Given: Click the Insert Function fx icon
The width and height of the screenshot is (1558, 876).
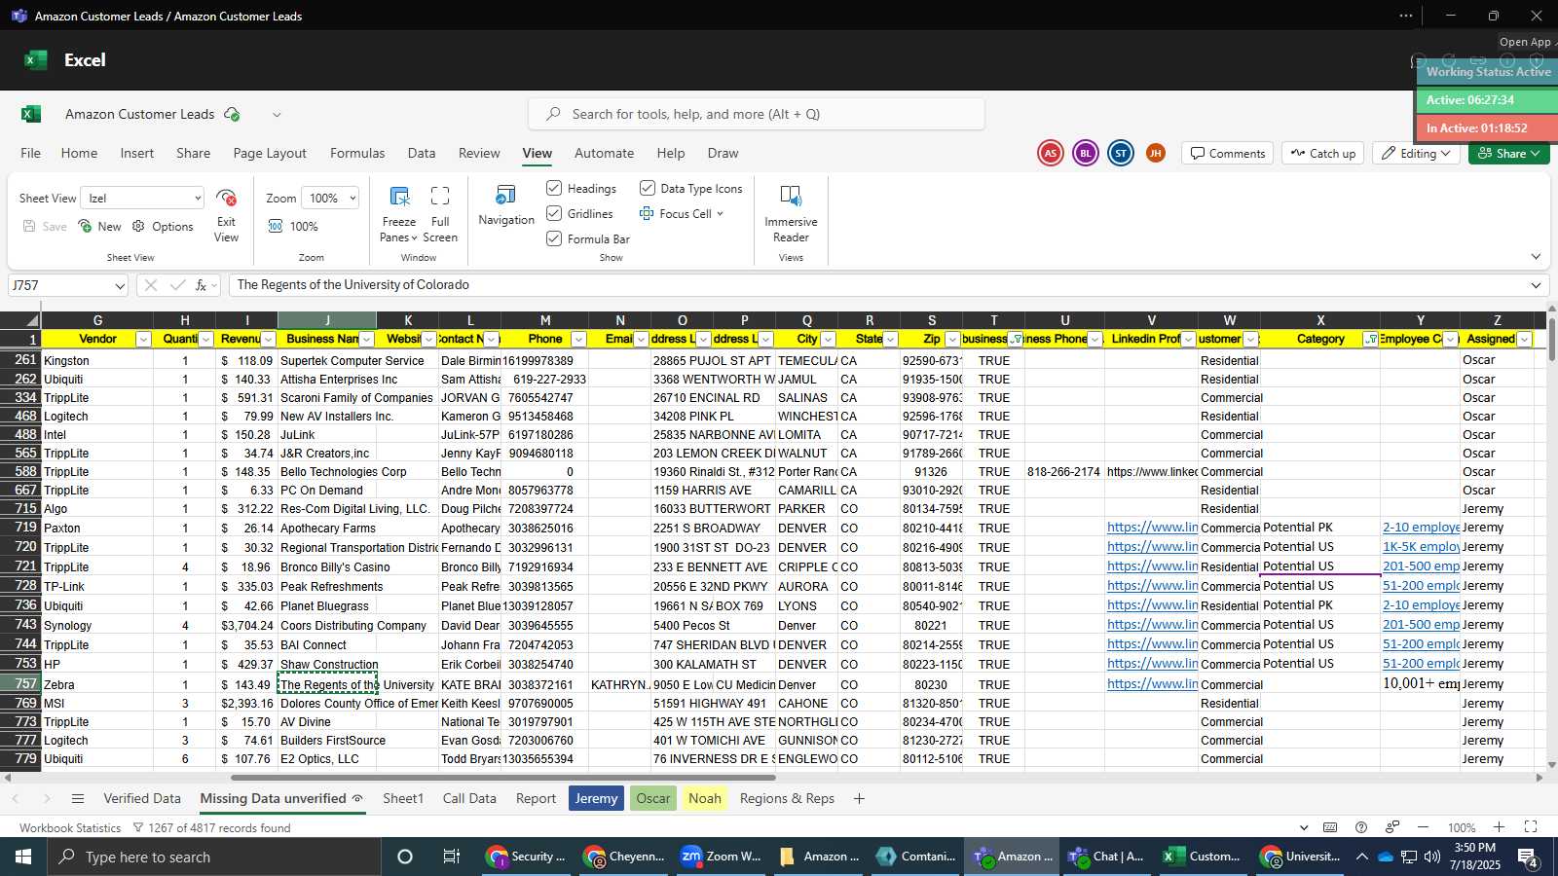Looking at the screenshot, I should (x=202, y=285).
